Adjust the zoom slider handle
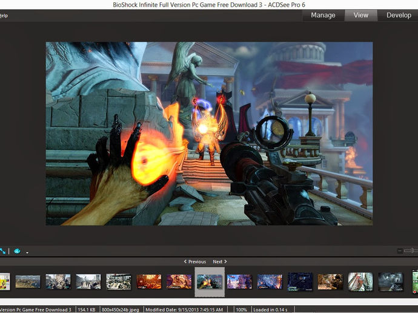The height and width of the screenshot is (313, 418). click(413, 250)
